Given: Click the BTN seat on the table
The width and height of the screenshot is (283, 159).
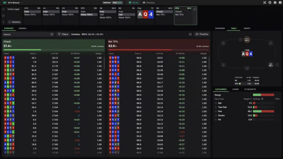Looking at the screenshot, I should (x=247, y=39).
